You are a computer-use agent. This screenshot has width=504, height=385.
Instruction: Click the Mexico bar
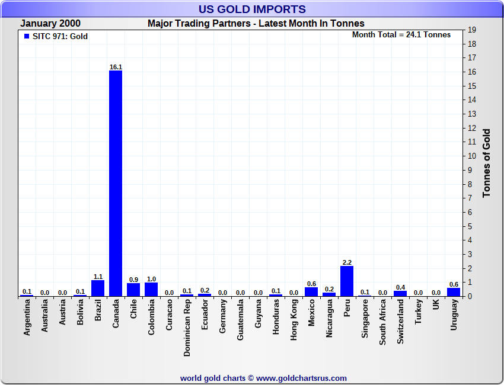[311, 292]
